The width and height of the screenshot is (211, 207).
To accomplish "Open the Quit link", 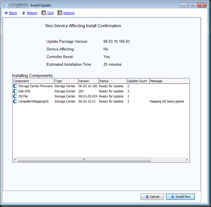I will click(50, 13).
